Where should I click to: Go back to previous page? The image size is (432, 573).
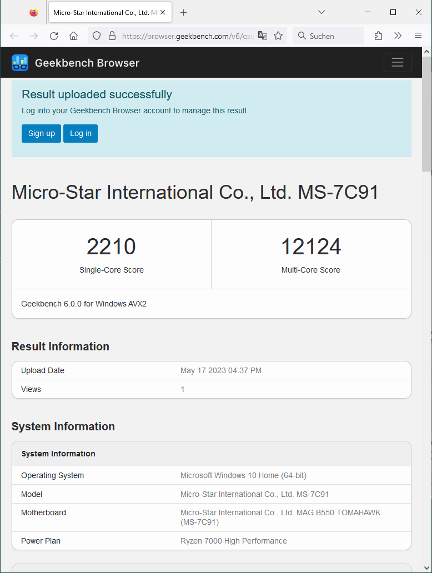pos(14,36)
